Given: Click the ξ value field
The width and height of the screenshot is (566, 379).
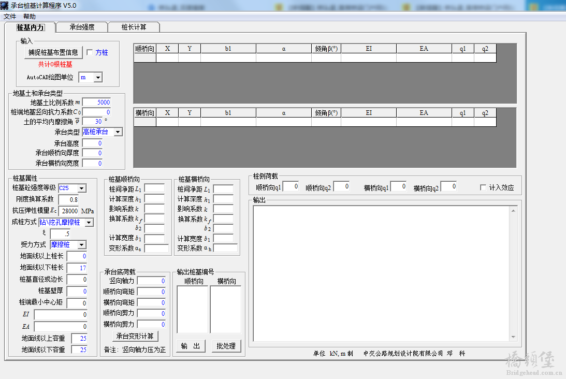Looking at the screenshot, I should coord(60,234).
